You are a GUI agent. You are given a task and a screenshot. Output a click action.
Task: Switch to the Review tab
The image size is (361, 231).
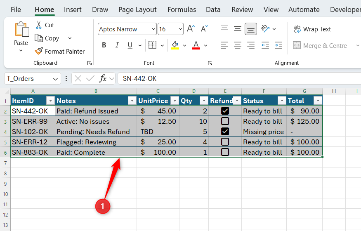click(242, 9)
